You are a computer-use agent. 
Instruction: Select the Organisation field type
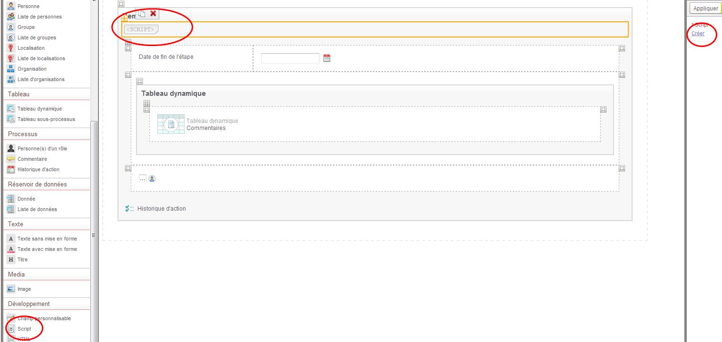(x=27, y=69)
